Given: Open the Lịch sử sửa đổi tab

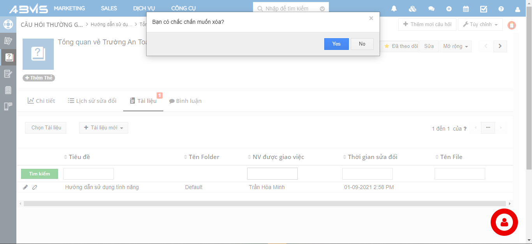Looking at the screenshot, I should pyautogui.click(x=92, y=101).
